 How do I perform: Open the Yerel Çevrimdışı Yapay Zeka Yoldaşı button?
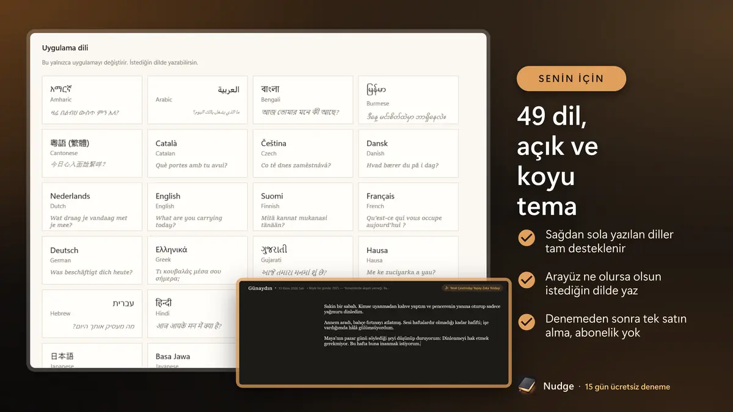tap(472, 288)
